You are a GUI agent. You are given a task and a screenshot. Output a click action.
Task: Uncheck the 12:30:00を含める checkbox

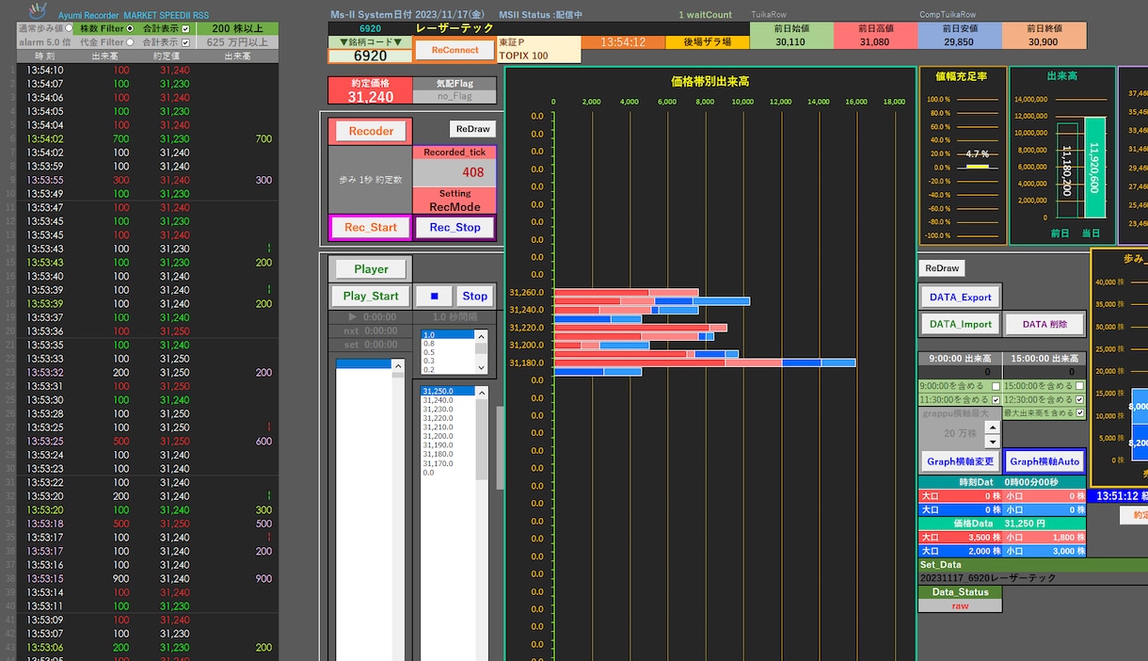tap(1079, 399)
